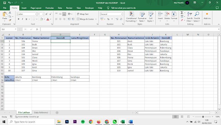Open the Name Box dropdown arrow
221x125 pixels.
[x=16, y=29]
